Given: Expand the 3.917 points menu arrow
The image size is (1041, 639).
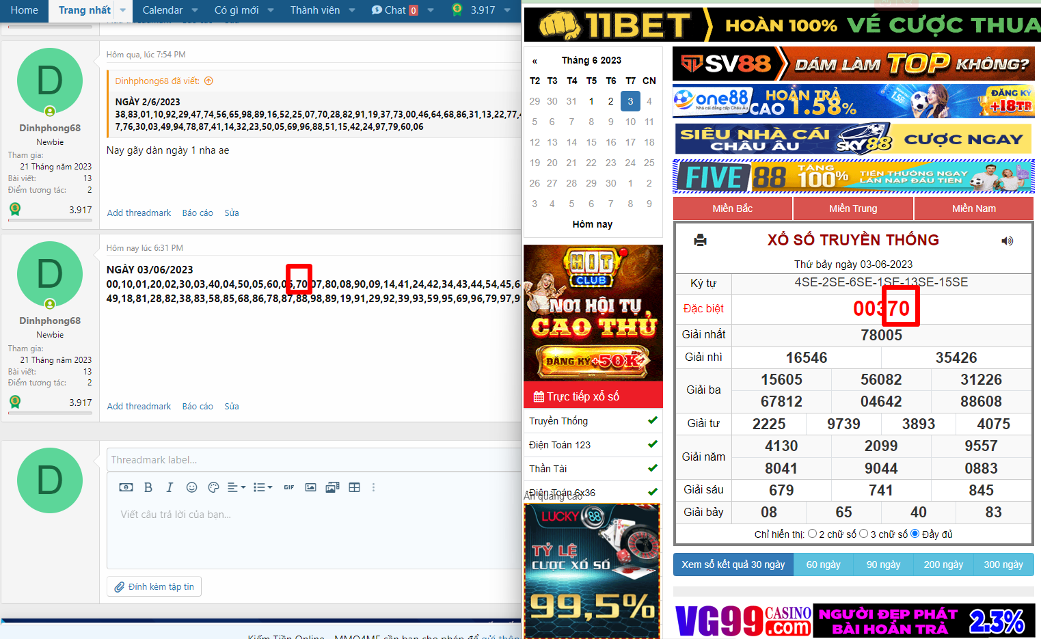Looking at the screenshot, I should click(507, 10).
